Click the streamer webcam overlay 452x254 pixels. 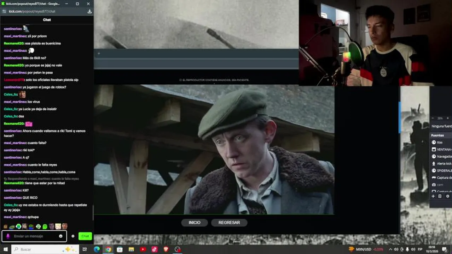coord(375,43)
